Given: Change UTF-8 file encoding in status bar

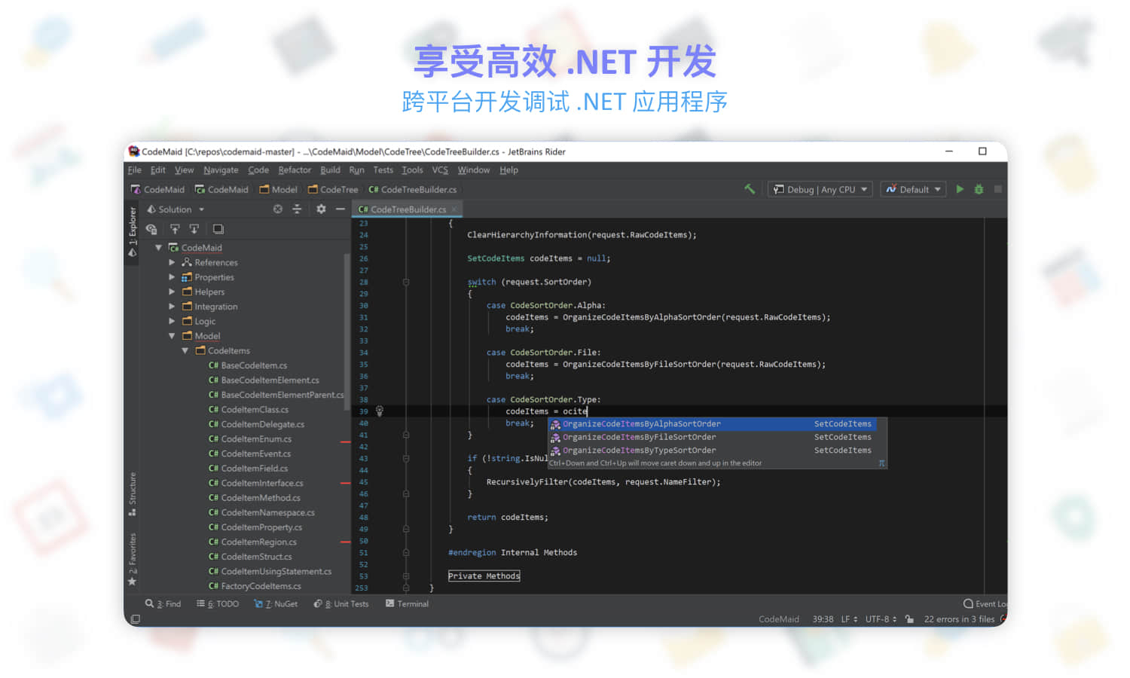Looking at the screenshot, I should point(881,619).
